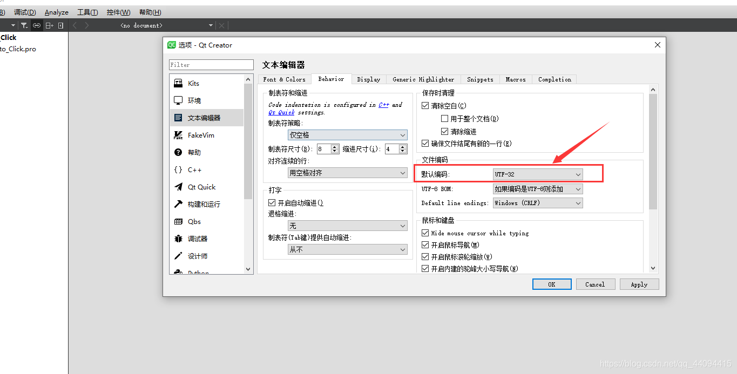Follow the C++ settings link

[383, 105]
